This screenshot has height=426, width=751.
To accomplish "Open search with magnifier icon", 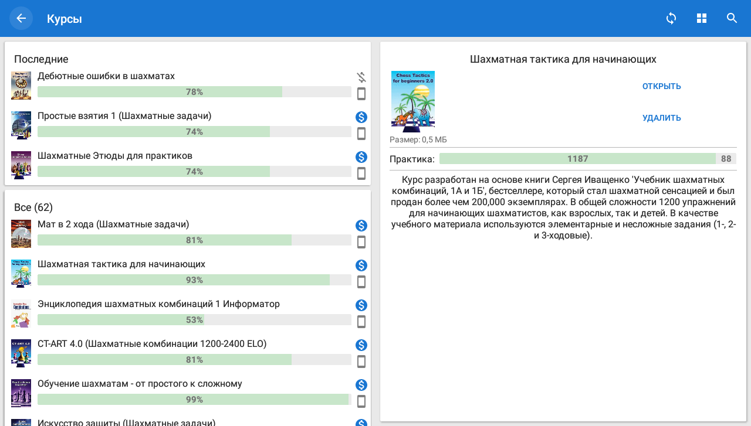I will [x=732, y=18].
